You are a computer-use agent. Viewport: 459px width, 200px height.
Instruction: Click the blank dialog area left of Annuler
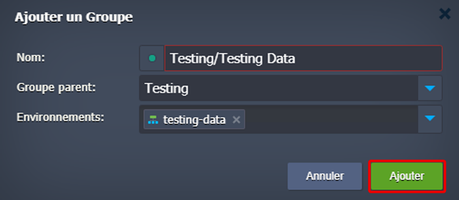point(155,176)
